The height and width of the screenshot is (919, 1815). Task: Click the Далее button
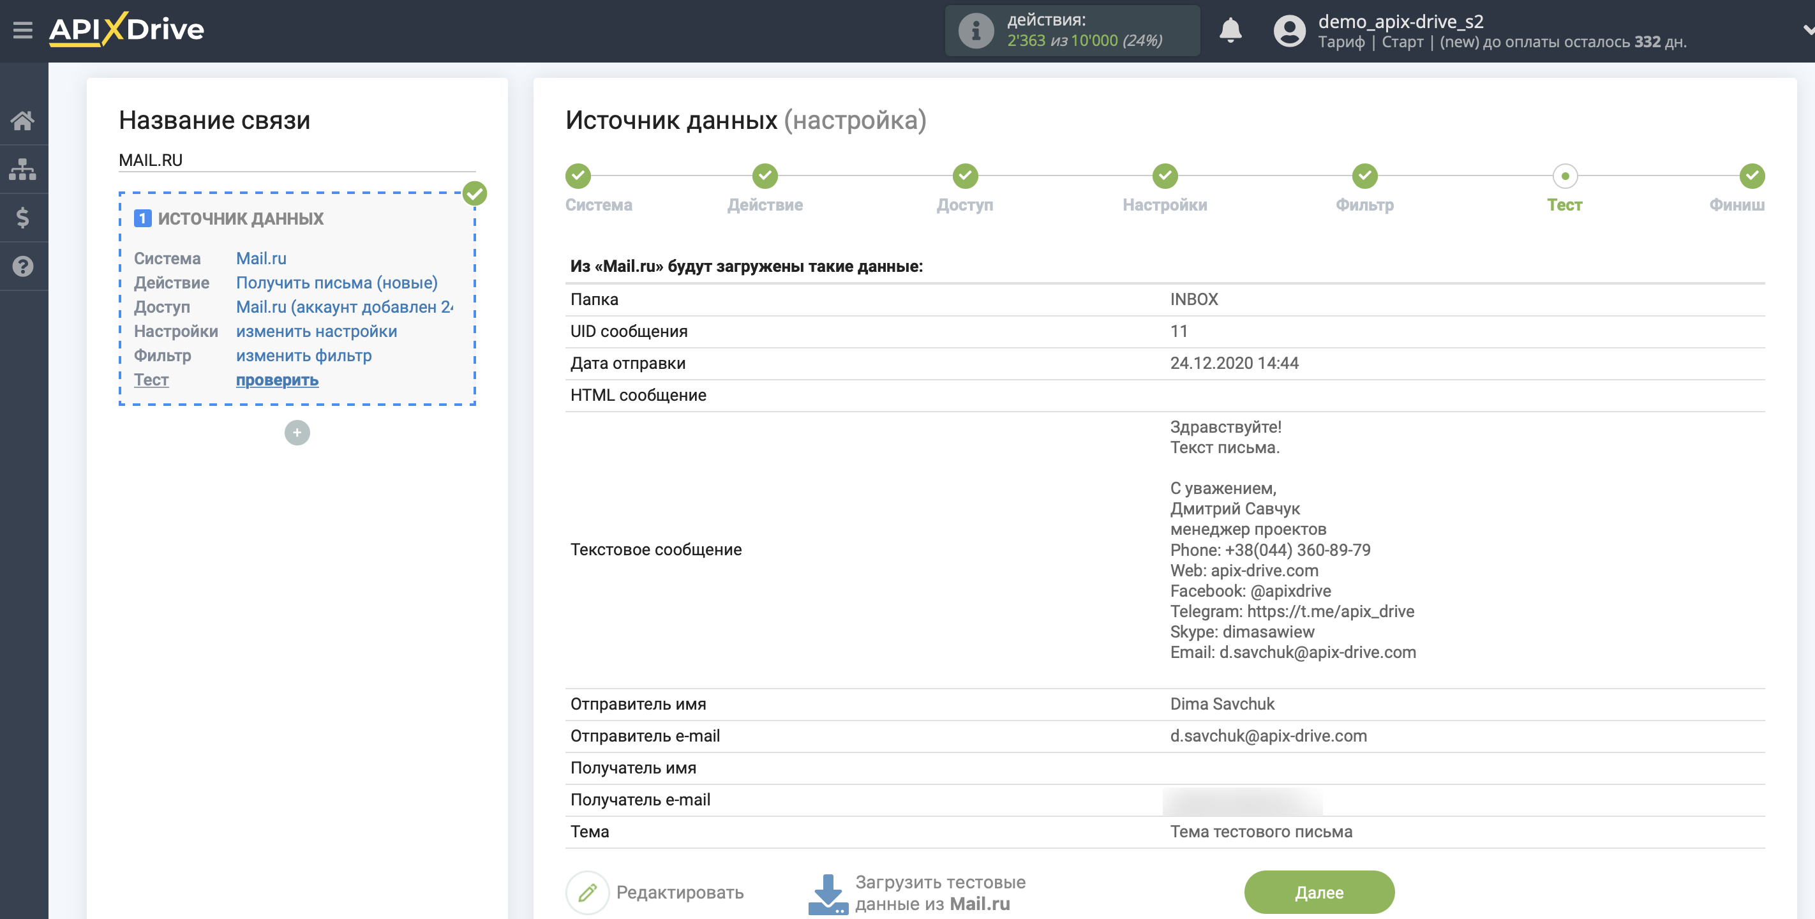point(1319,892)
